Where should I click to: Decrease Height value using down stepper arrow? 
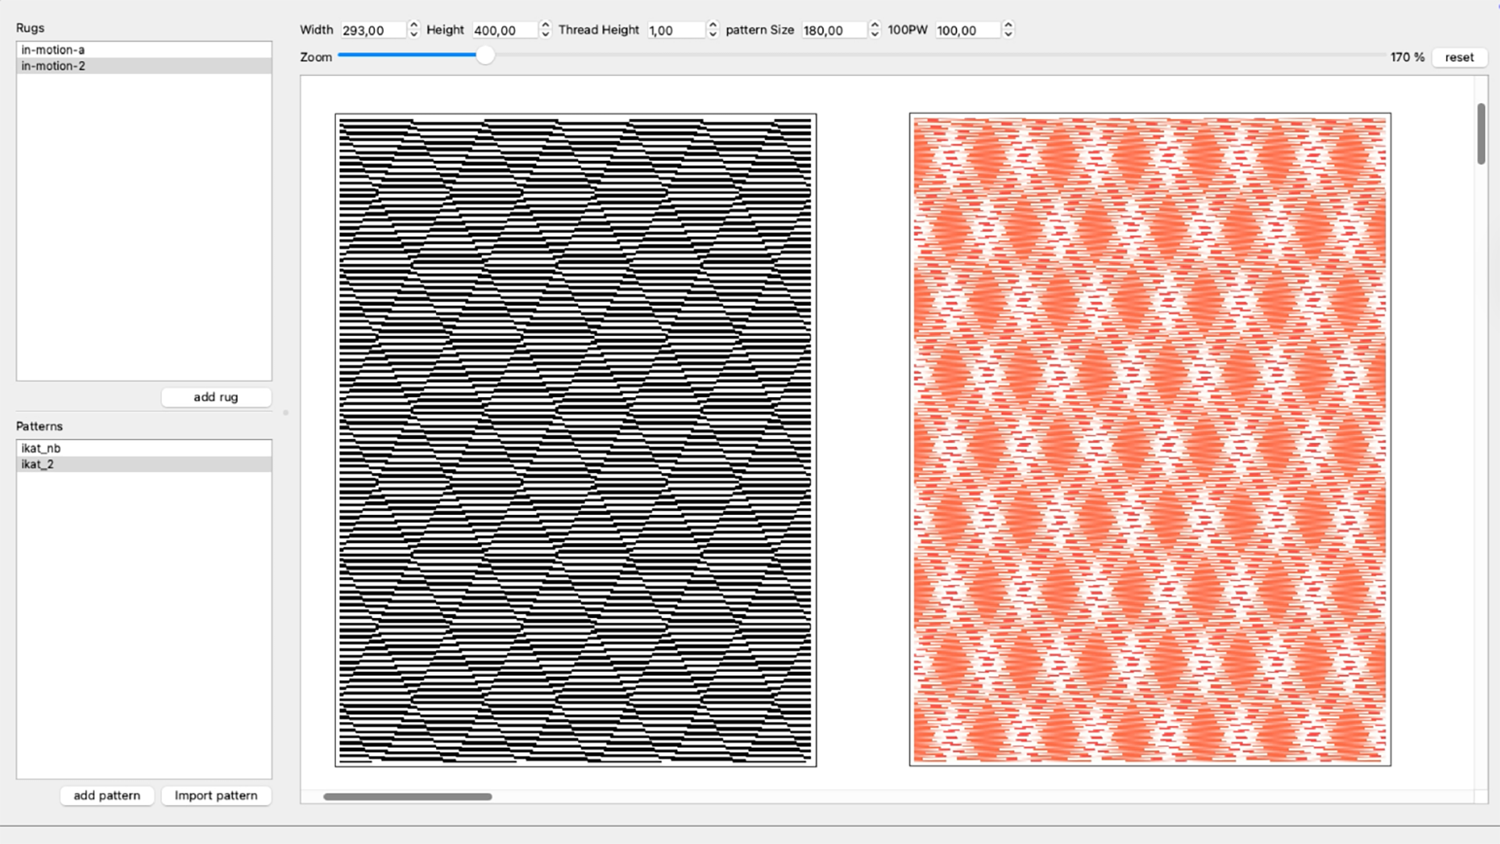tap(545, 34)
